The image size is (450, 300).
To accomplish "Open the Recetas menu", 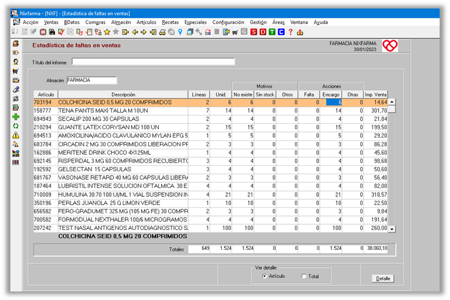I will [170, 23].
